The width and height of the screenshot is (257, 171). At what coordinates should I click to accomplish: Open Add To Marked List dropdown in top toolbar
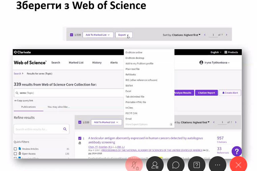[x=98, y=35]
